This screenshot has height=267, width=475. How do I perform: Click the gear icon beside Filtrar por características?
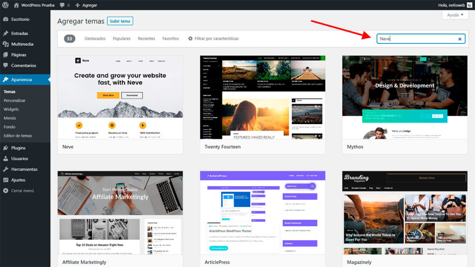190,39
